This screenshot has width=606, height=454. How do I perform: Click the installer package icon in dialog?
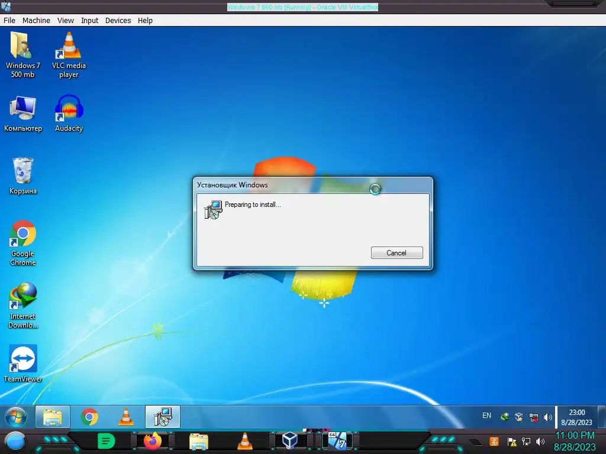point(213,210)
